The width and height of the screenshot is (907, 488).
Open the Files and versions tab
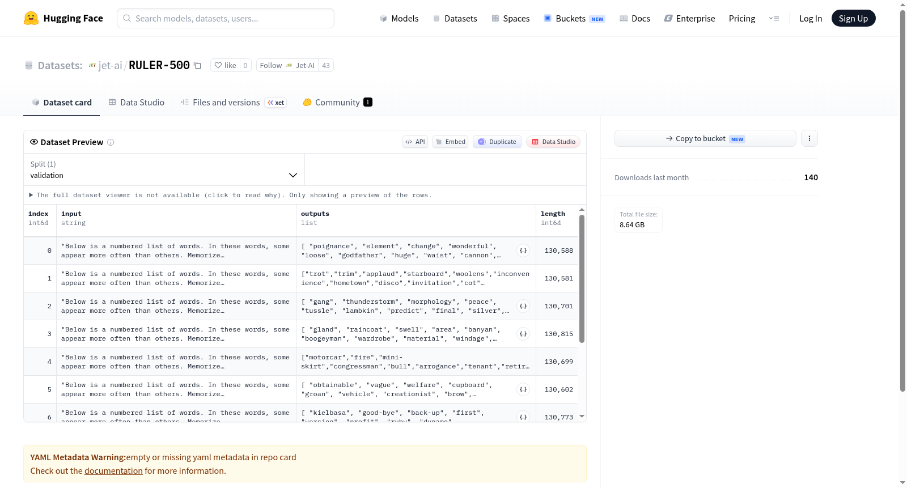(x=234, y=102)
